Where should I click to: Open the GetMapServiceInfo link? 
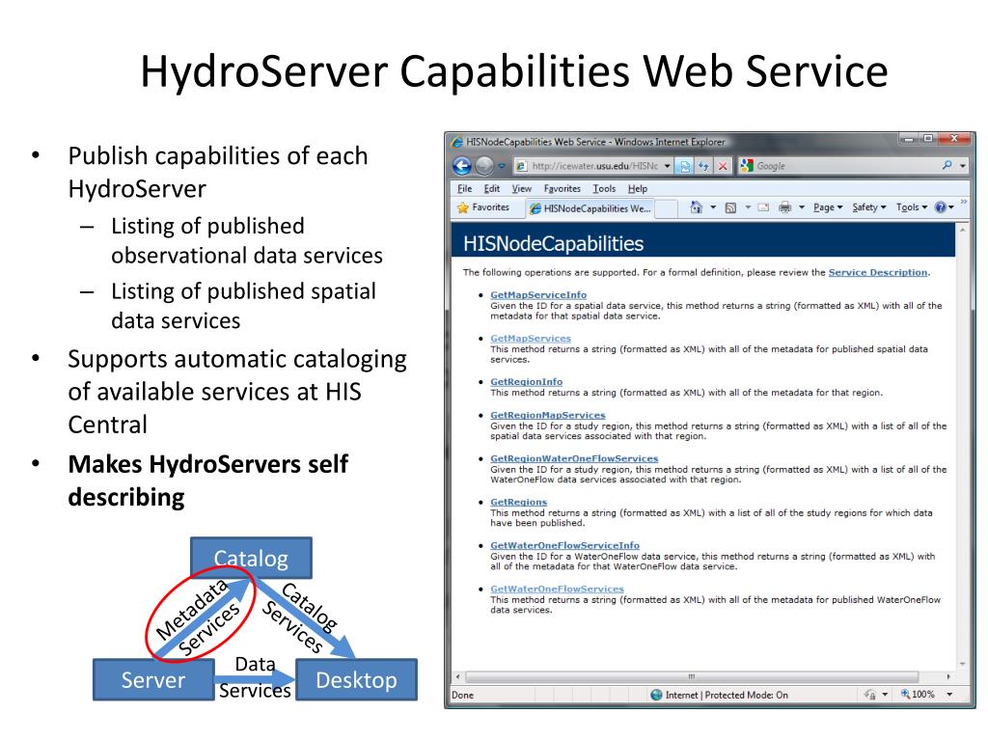pyautogui.click(x=538, y=294)
